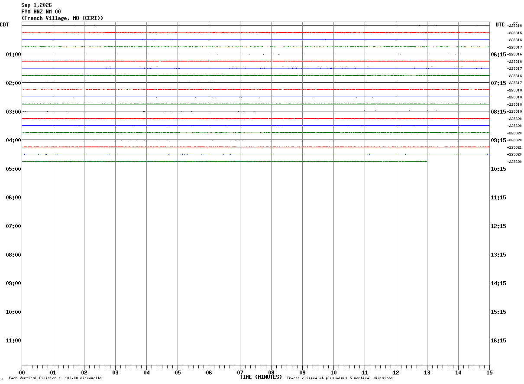
Task: Click the 05:00 CDT time label
Action: [13, 169]
